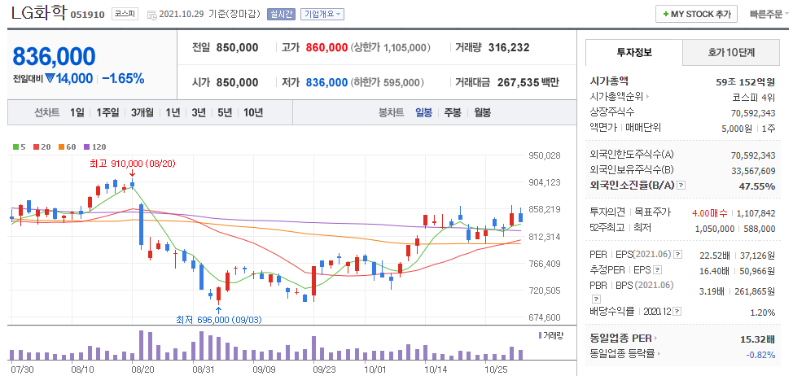Click green 5-day moving average legend swatch
The width and height of the screenshot is (793, 376).
pos(15,147)
